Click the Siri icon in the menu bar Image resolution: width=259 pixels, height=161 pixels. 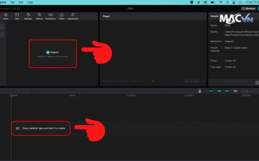pyautogui.click(x=240, y=2)
